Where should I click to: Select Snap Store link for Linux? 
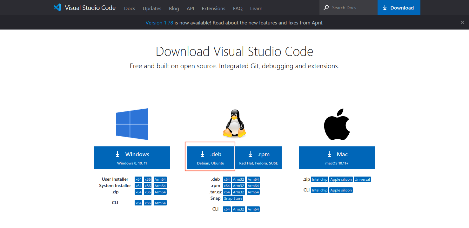[x=233, y=198]
